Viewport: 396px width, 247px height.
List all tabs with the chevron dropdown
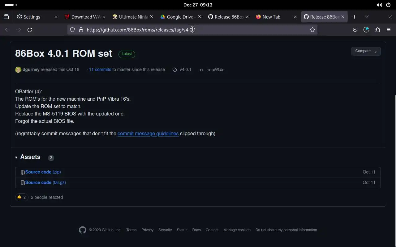tap(367, 17)
